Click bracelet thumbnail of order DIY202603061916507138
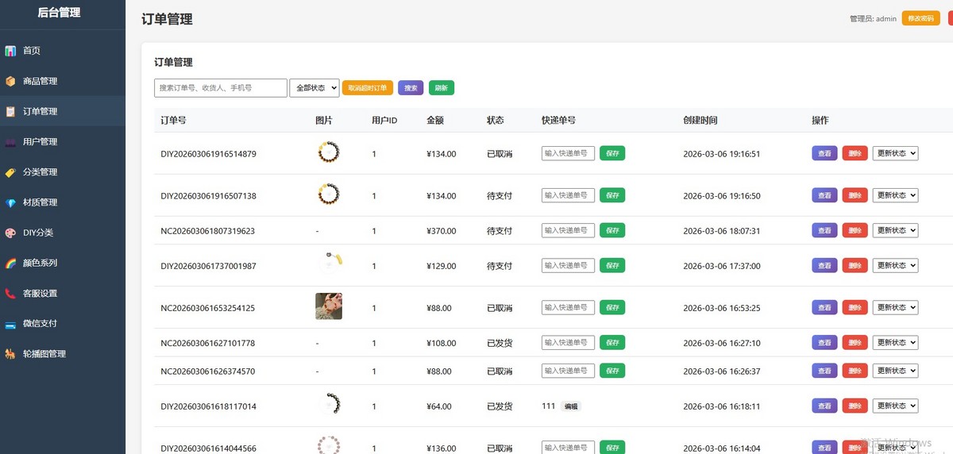The height and width of the screenshot is (454, 953). coord(328,194)
